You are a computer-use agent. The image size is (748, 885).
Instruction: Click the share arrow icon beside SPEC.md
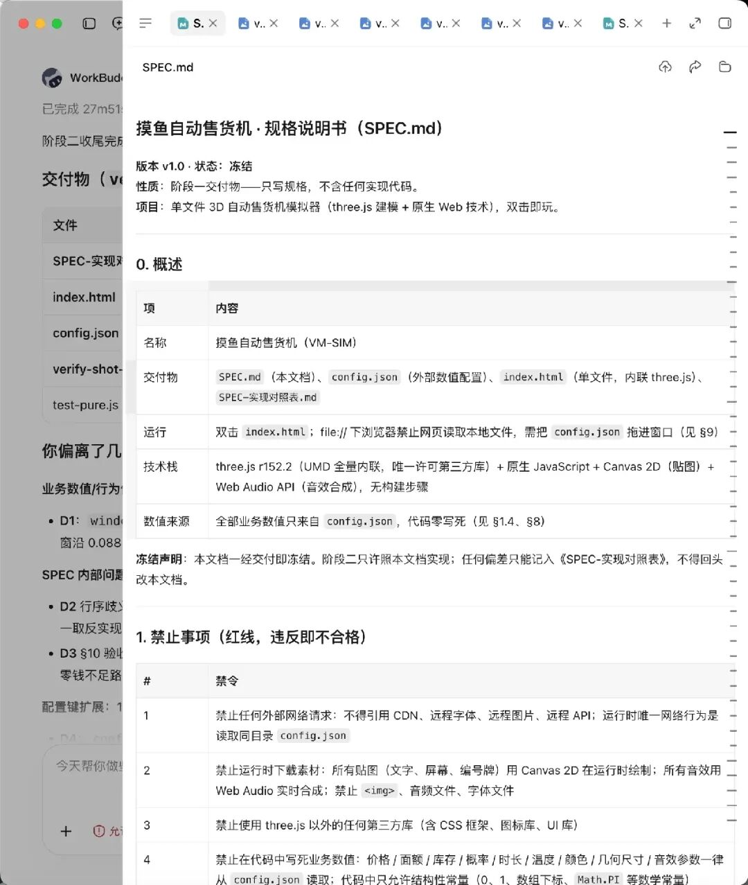695,67
